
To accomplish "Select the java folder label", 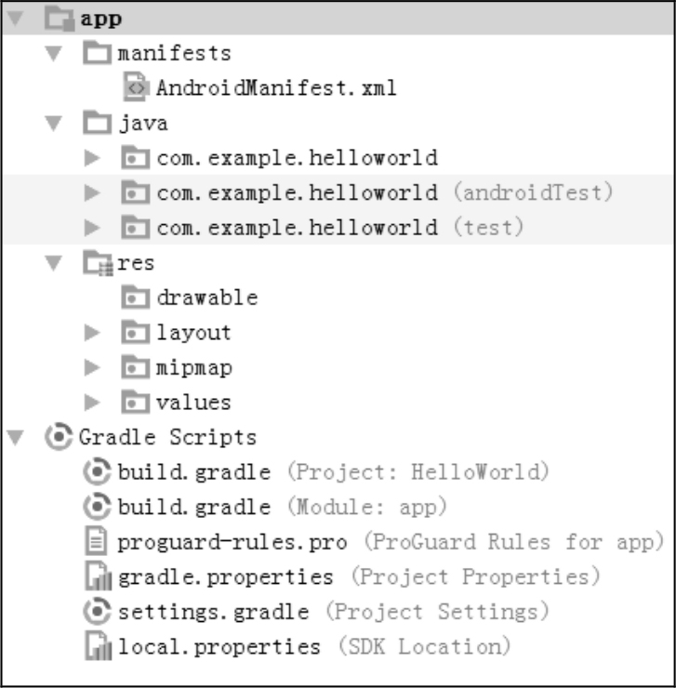I will pyautogui.click(x=142, y=123).
